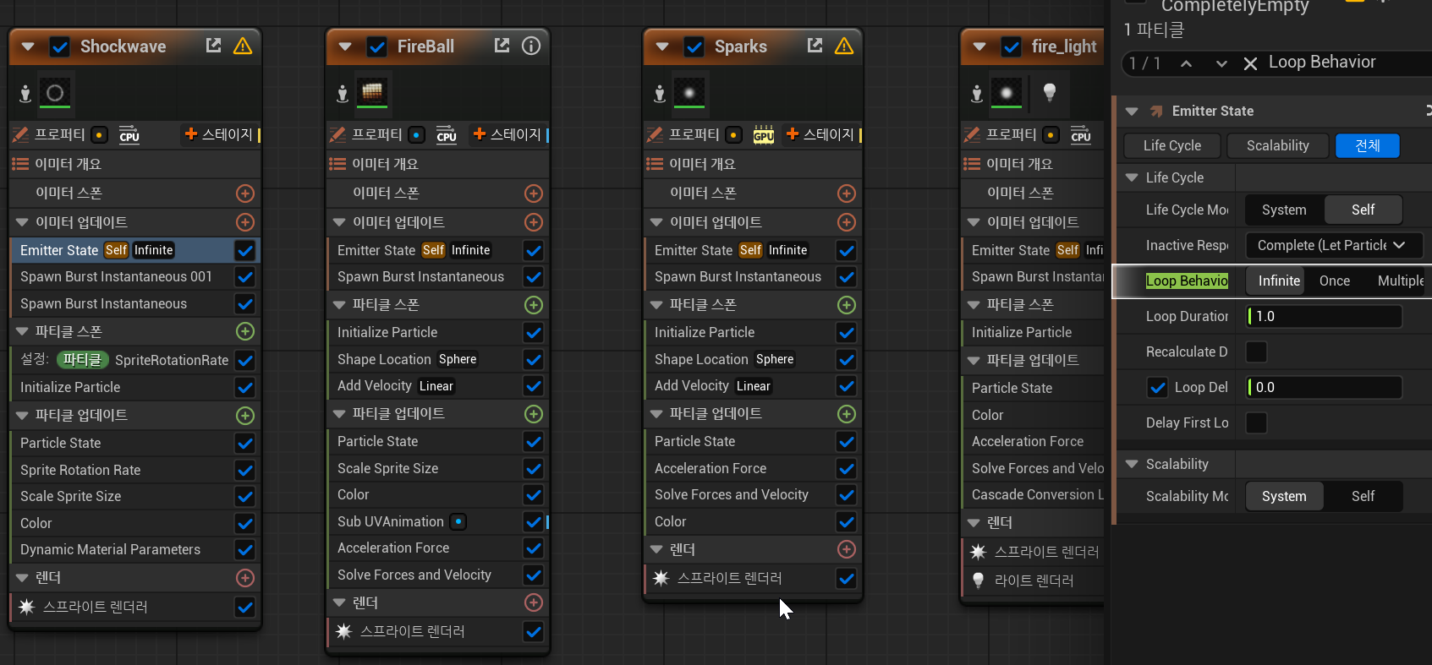This screenshot has width=1432, height=665.
Task: Add renderer to Sparks 렌더 section
Action: click(847, 549)
